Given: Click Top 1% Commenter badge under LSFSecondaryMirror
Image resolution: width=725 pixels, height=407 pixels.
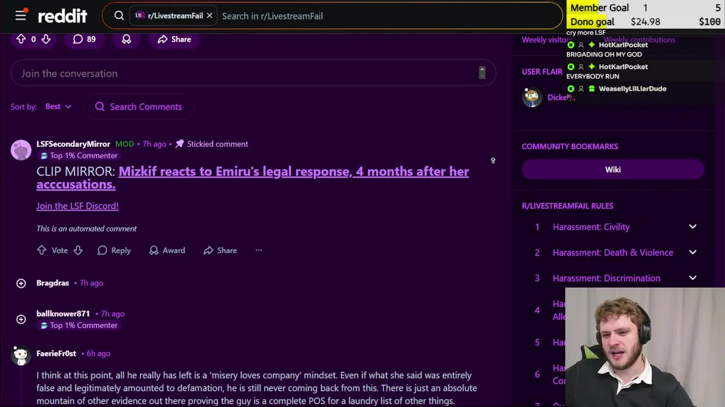Looking at the screenshot, I should (79, 155).
